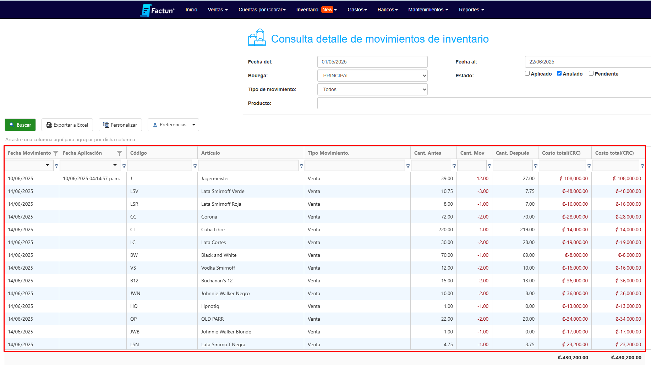Go to Inicio in the navigation bar
The image size is (651, 365).
pos(191,10)
